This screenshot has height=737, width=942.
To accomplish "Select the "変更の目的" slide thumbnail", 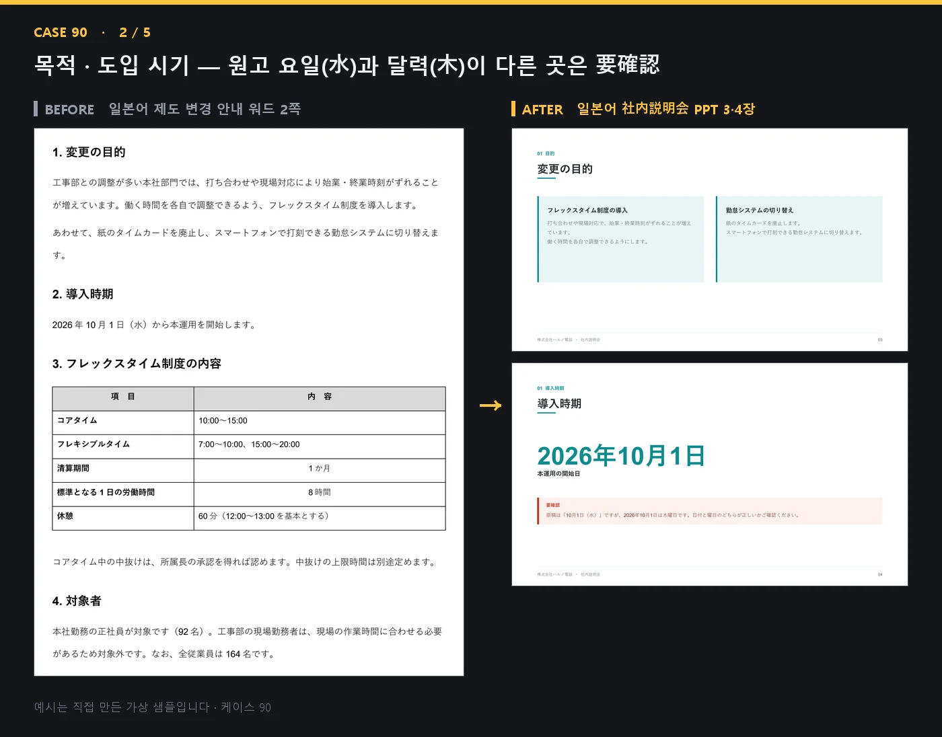I will click(710, 239).
